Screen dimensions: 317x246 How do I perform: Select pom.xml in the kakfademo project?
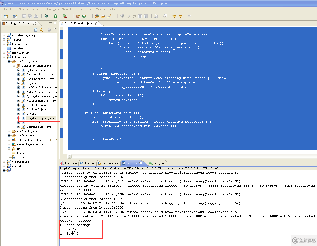[22, 158]
